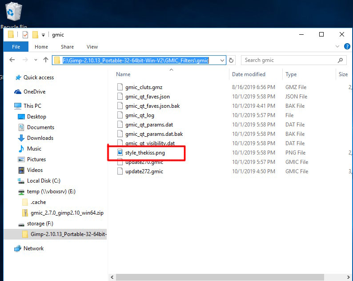353x281 pixels.
Task: Click the gmic_cluts.gmz file icon
Action: [120, 87]
